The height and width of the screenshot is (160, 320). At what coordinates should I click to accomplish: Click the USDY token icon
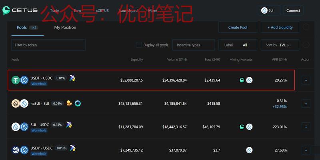16,150
